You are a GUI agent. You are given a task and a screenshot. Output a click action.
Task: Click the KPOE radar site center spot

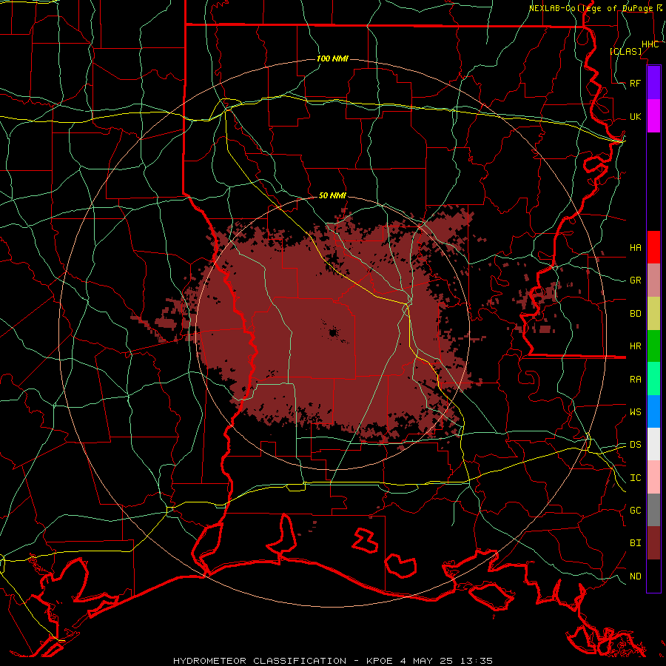tap(333, 332)
